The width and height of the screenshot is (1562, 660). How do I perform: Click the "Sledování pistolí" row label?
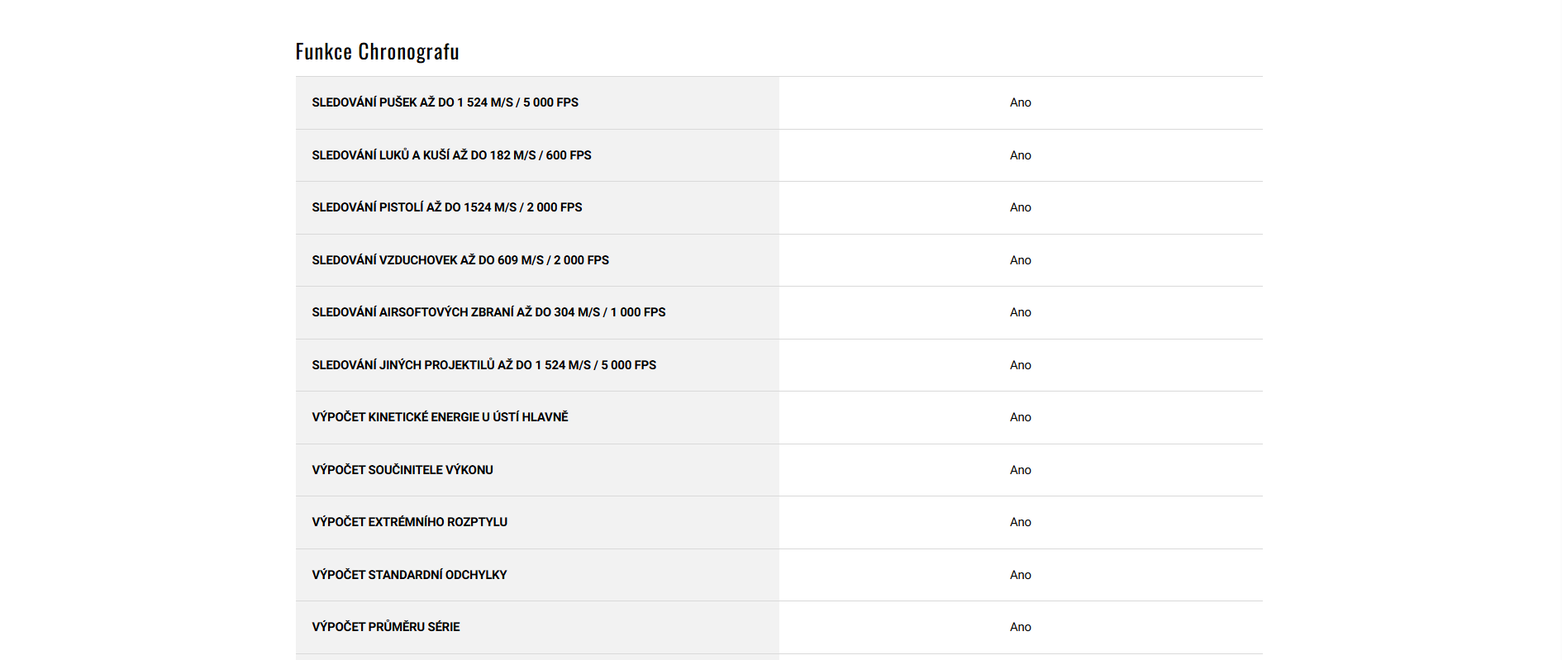446,207
